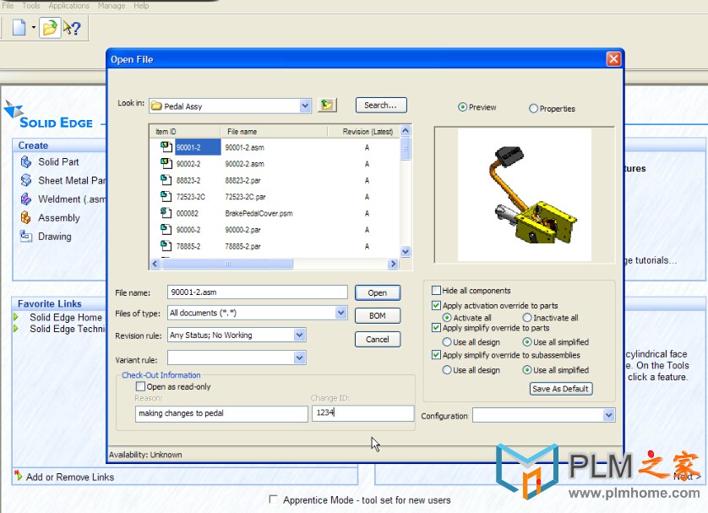Click the file list horizontal scrollbar thumb
This screenshot has height=513, width=708.
[x=227, y=264]
